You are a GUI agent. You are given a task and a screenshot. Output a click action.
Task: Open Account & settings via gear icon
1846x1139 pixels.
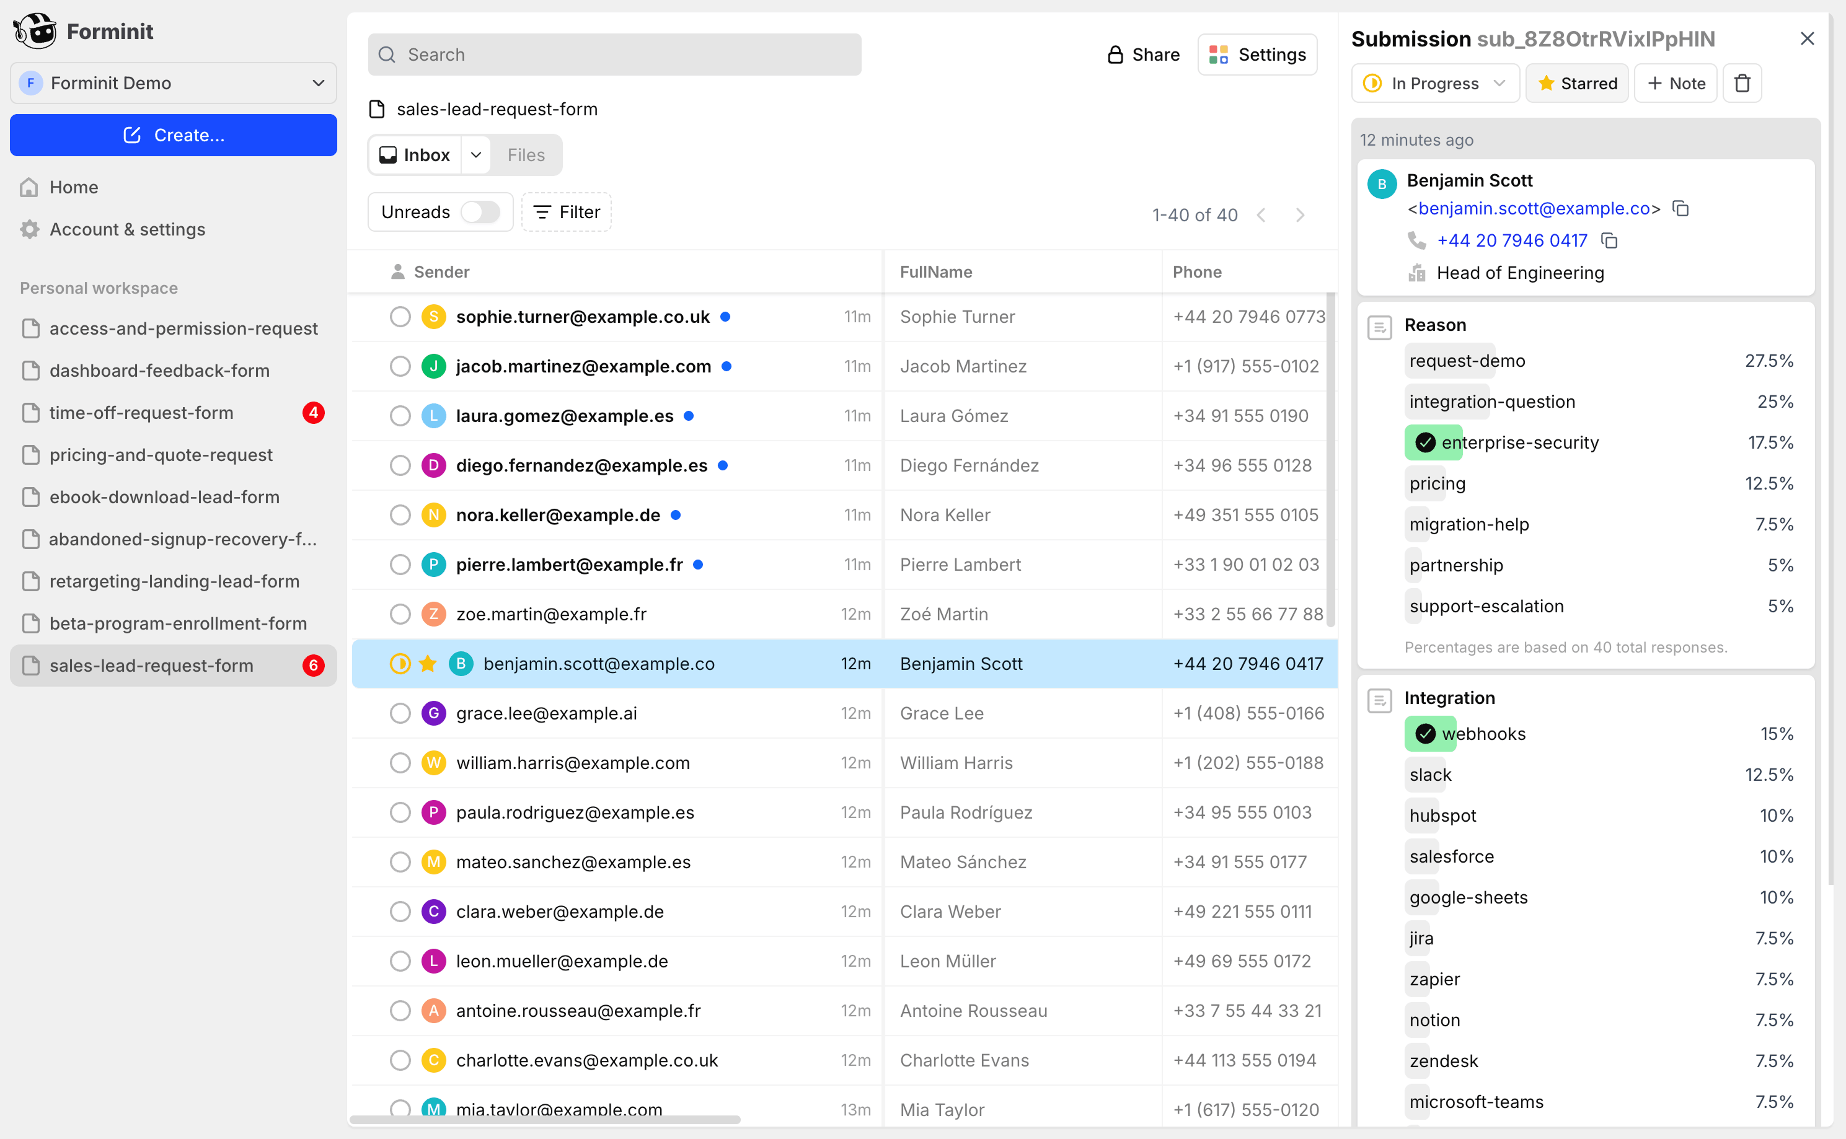tap(29, 229)
